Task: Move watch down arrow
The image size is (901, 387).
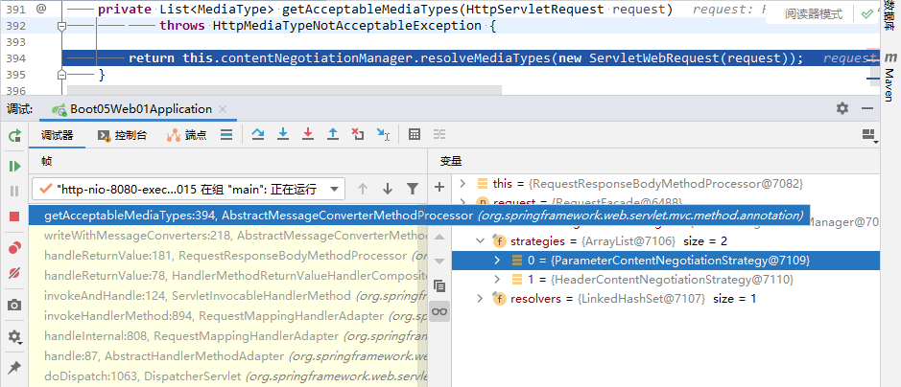Action: (x=439, y=261)
